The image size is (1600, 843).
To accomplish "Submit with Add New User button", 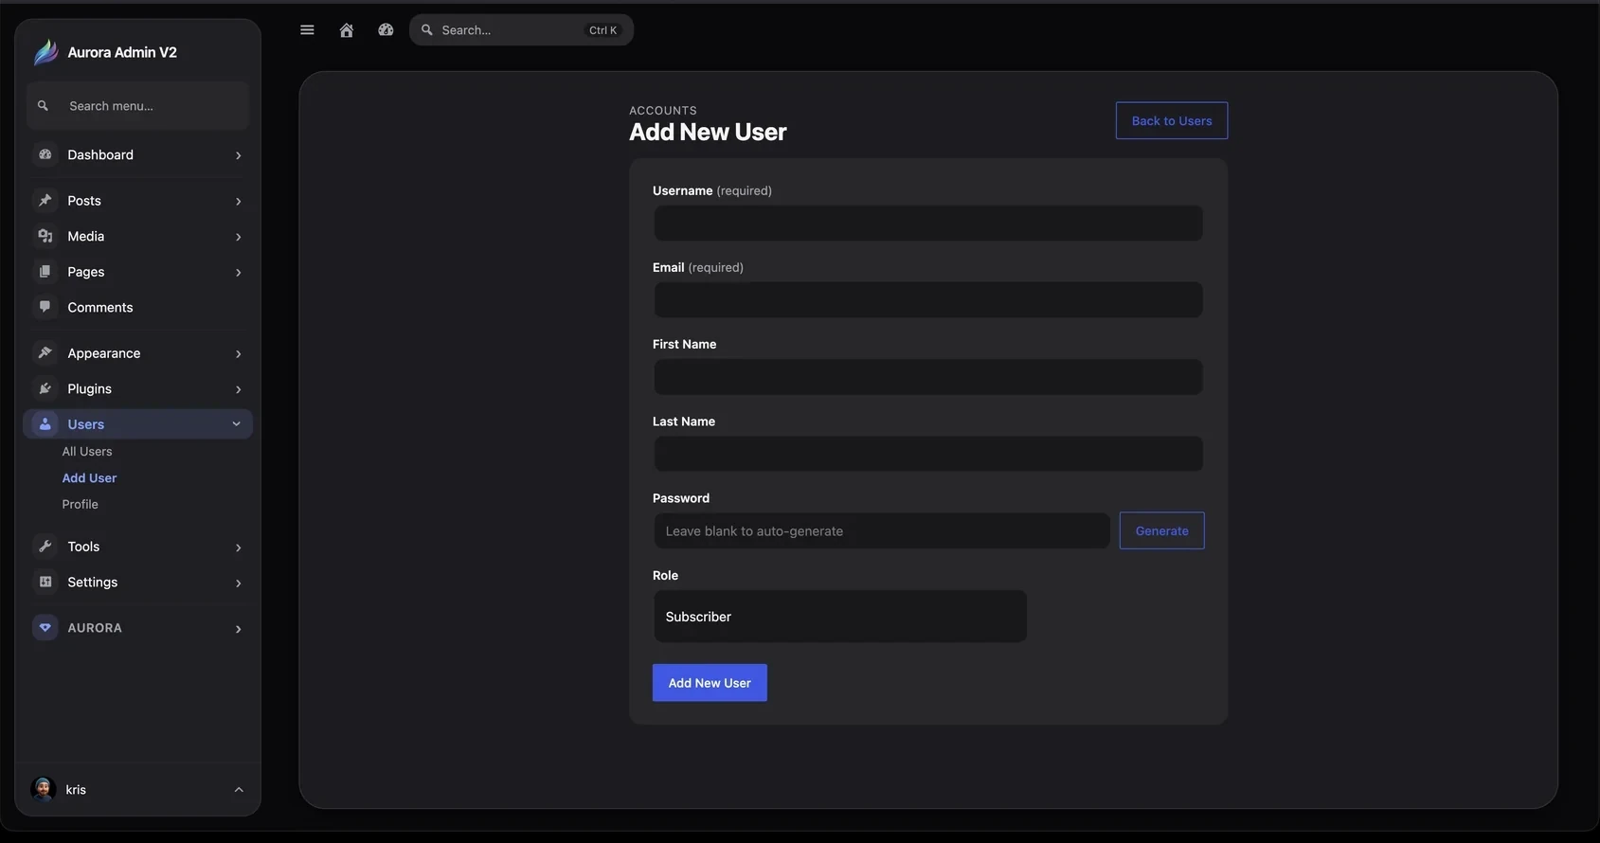I will (710, 683).
